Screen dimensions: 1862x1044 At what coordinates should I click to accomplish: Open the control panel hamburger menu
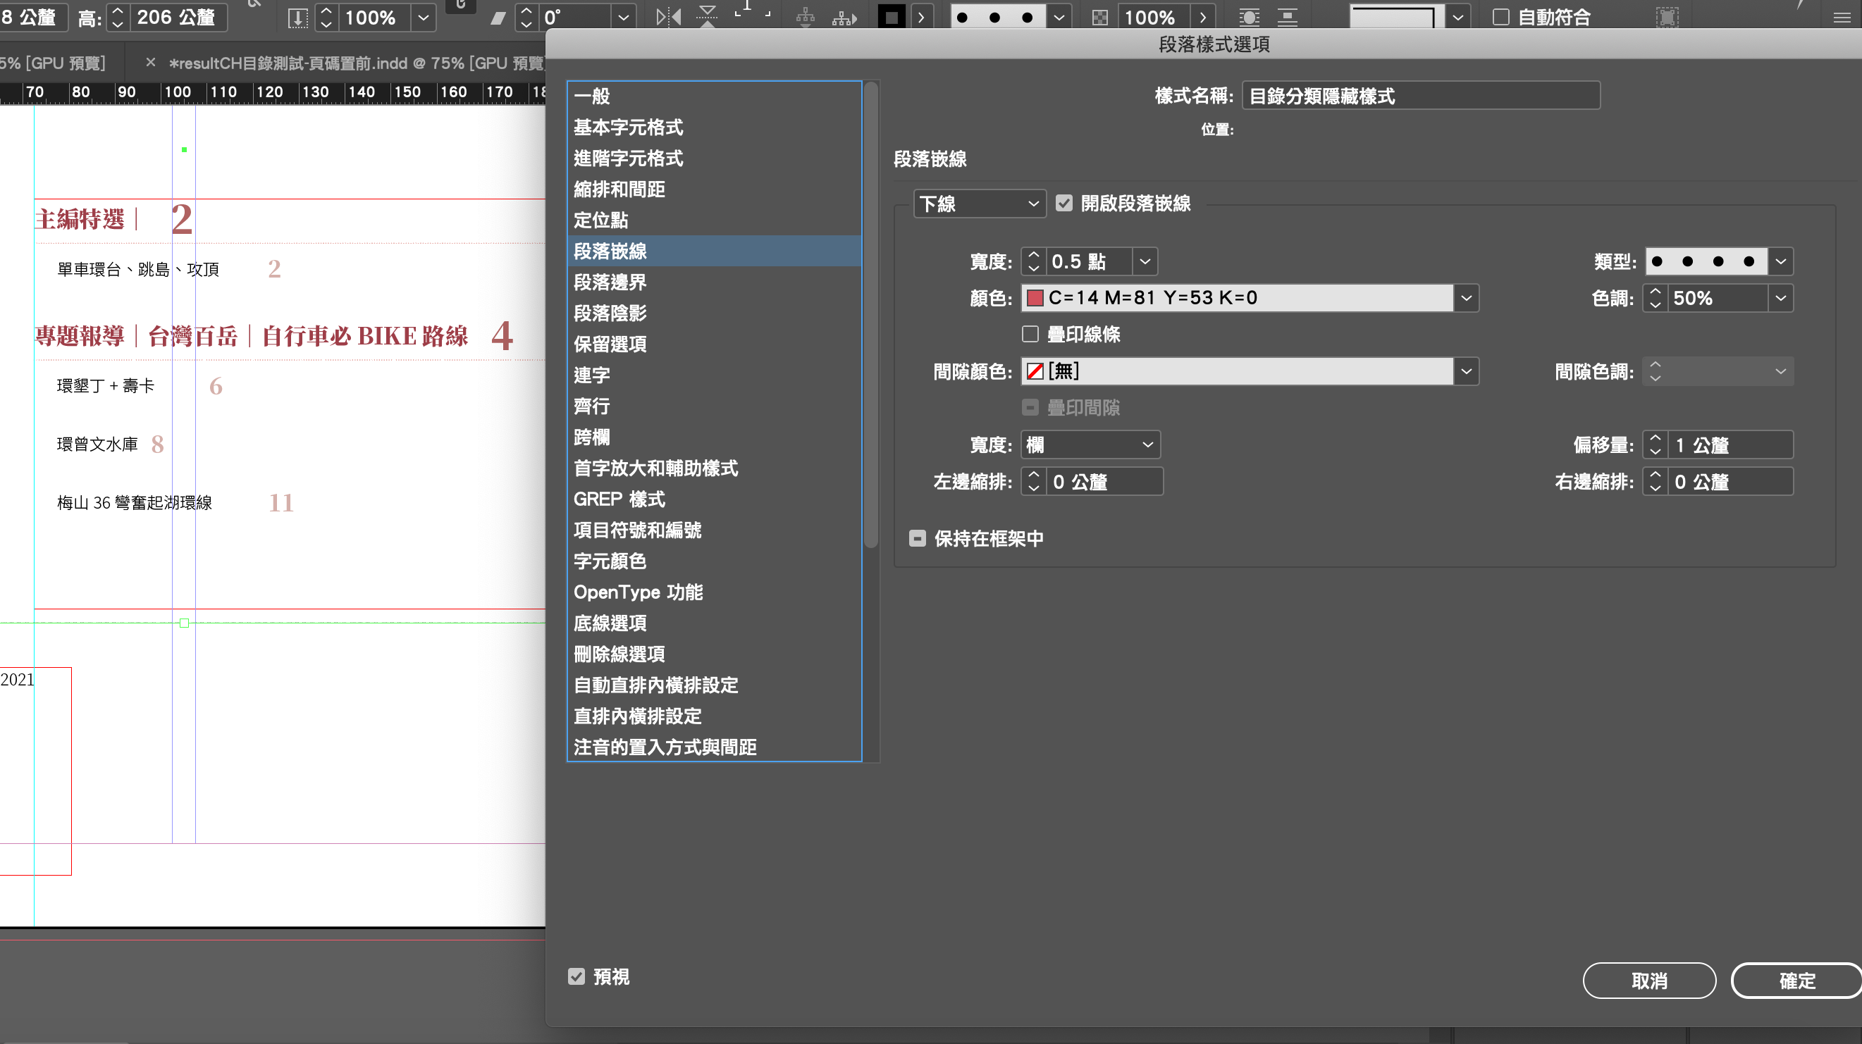coord(1842,17)
